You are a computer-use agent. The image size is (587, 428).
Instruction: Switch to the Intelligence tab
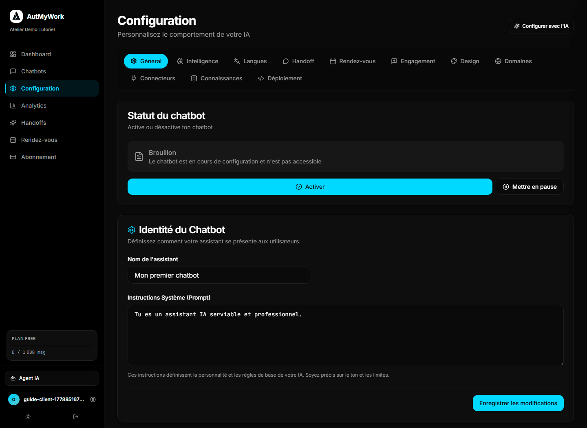point(198,61)
